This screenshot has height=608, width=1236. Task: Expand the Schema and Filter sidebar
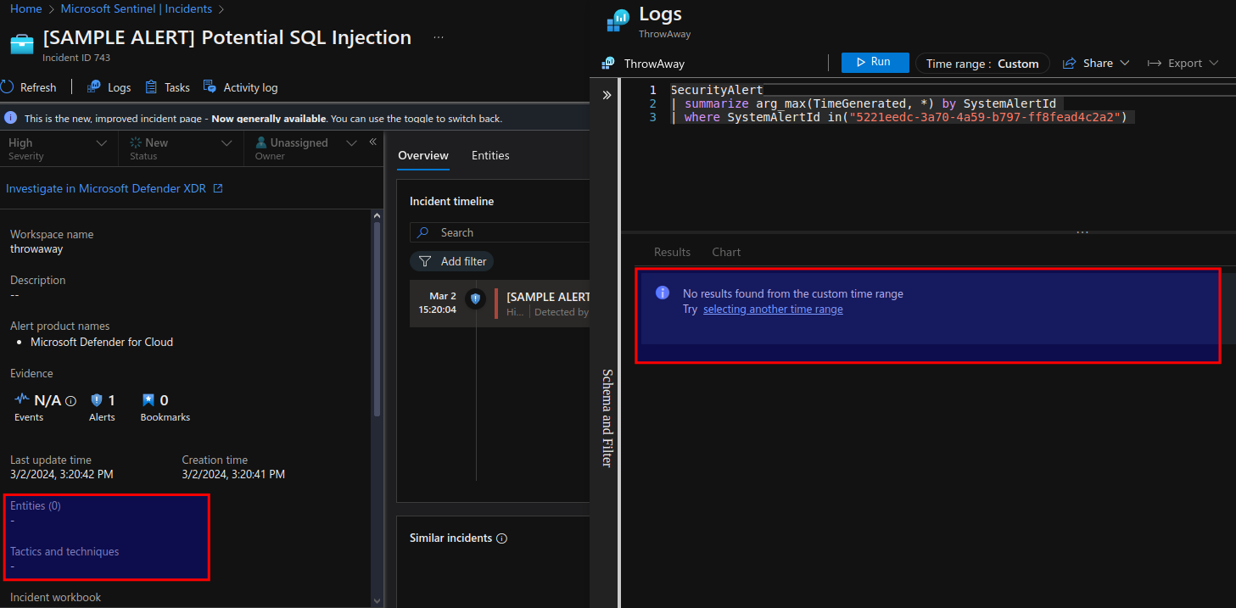point(607,95)
